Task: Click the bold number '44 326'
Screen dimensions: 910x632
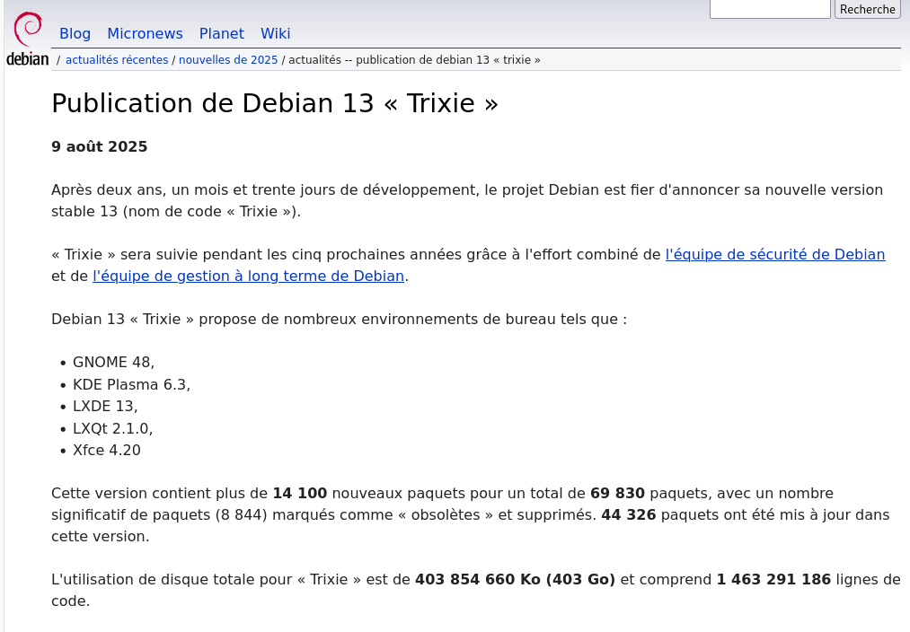Action: tap(629, 515)
